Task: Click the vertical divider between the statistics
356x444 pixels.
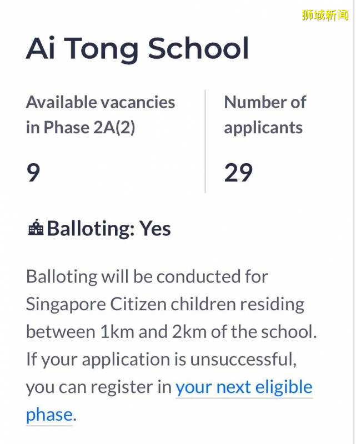Action: pos(205,142)
